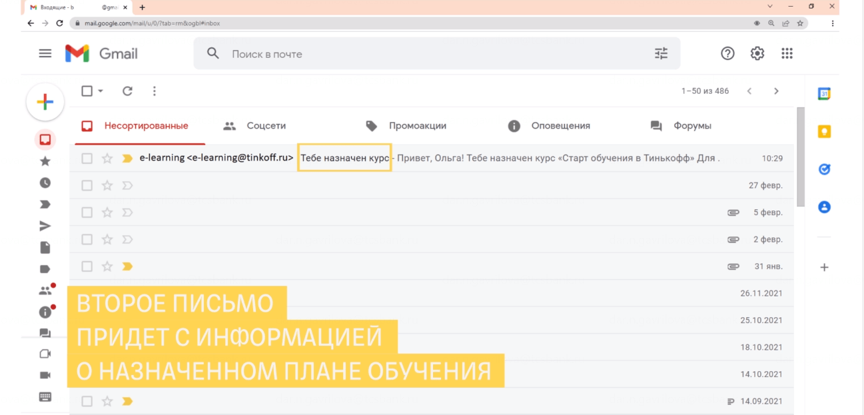
Task: Open Google Tasks in the side panel
Action: [x=825, y=168]
